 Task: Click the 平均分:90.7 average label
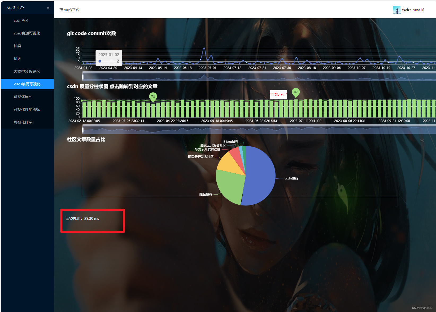click(x=278, y=94)
